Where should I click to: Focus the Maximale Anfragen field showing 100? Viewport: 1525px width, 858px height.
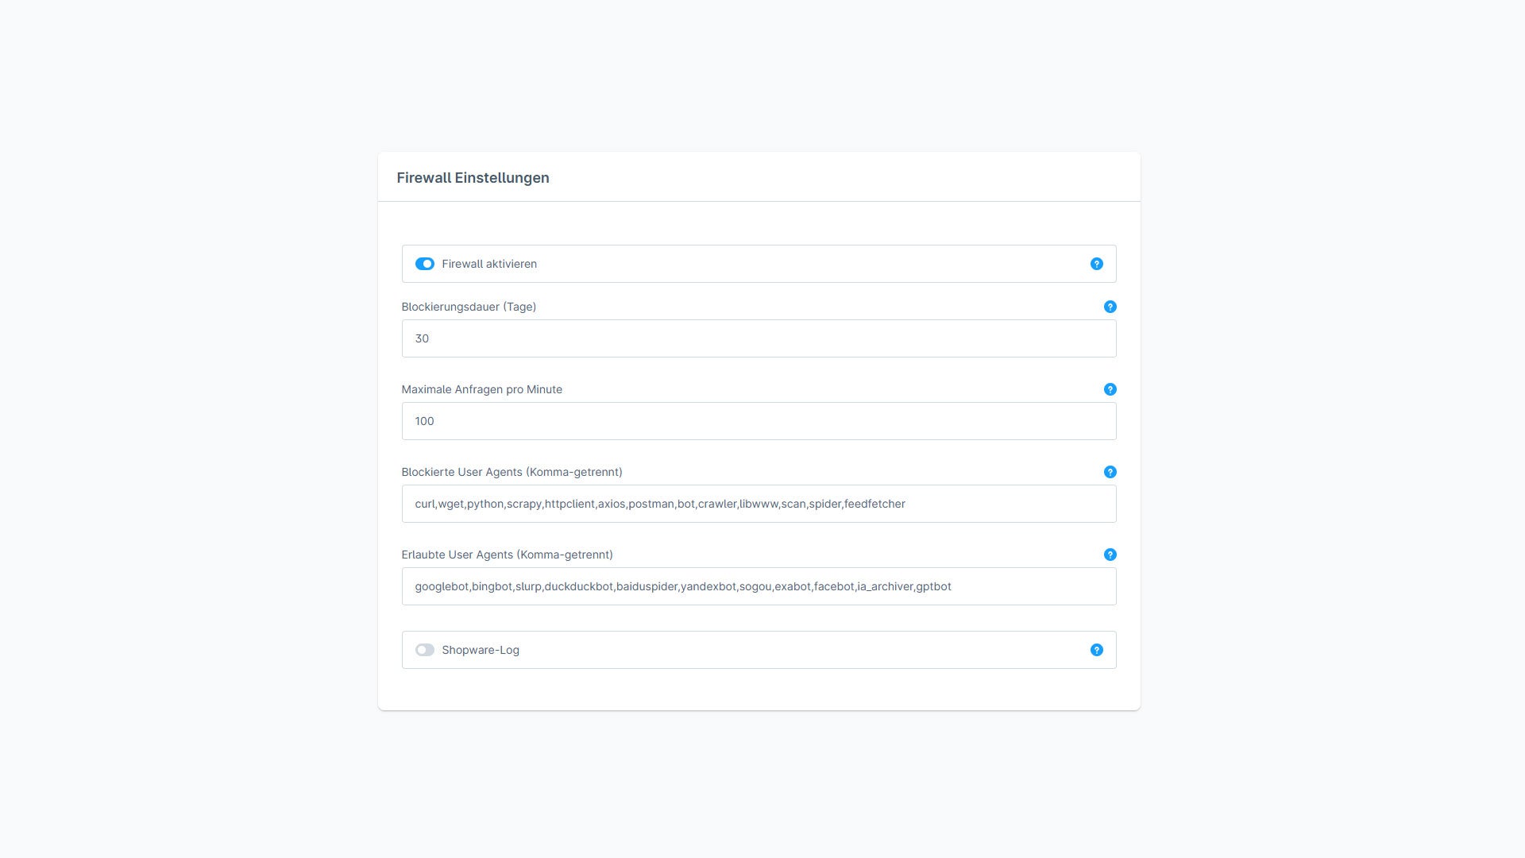click(759, 421)
